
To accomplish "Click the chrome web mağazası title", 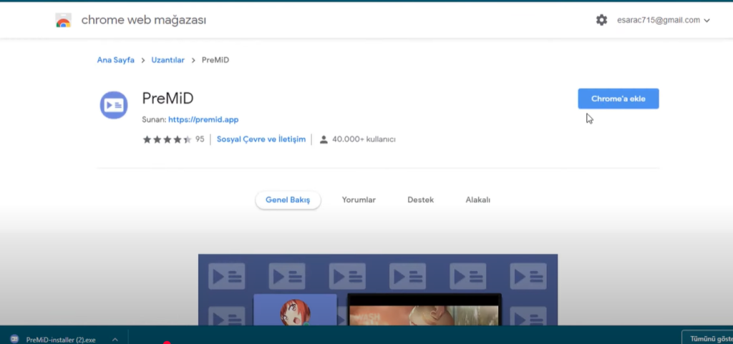I will [x=143, y=20].
